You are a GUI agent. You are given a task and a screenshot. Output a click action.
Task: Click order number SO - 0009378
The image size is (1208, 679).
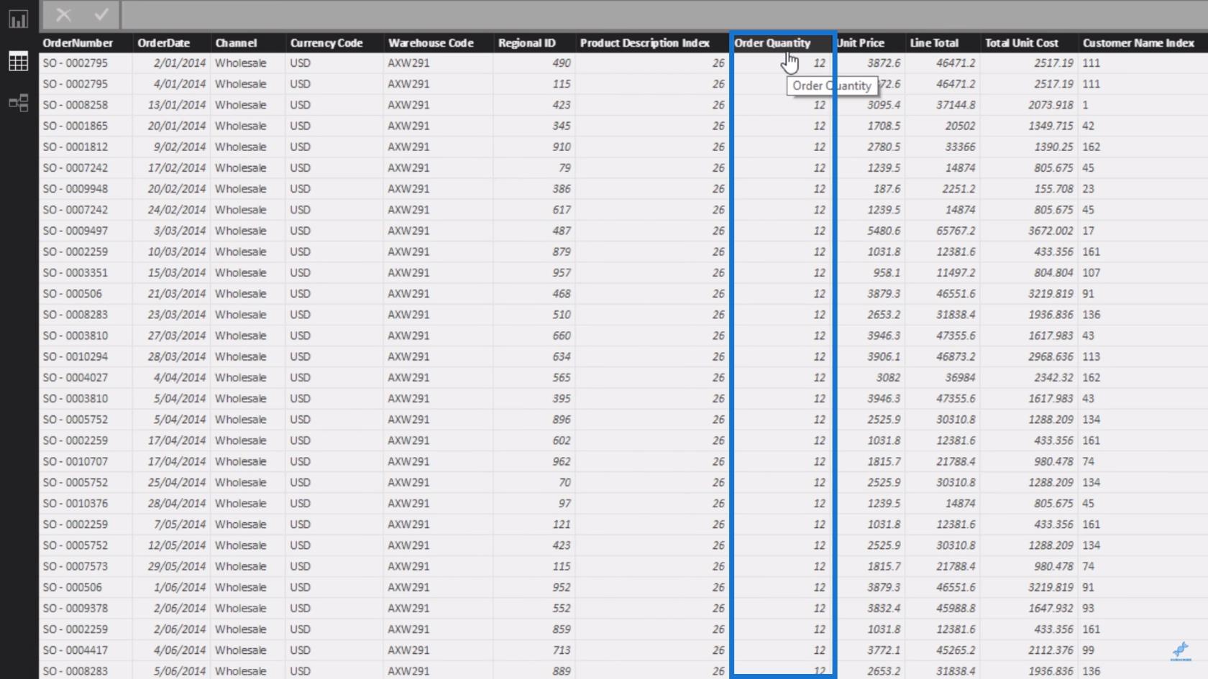(x=75, y=609)
